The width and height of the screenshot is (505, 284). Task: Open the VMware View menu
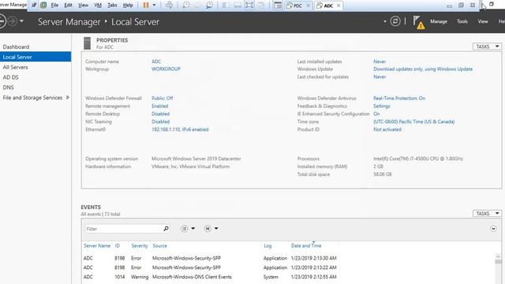tap(83, 6)
